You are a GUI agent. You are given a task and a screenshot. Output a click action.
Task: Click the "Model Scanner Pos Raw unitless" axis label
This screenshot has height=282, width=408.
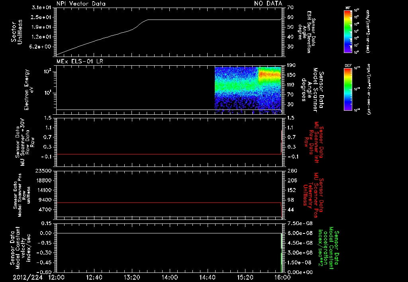22,195
